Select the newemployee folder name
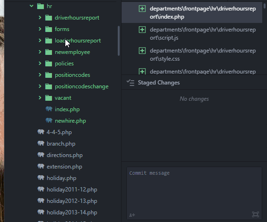This screenshot has height=222, width=267. 72,52
